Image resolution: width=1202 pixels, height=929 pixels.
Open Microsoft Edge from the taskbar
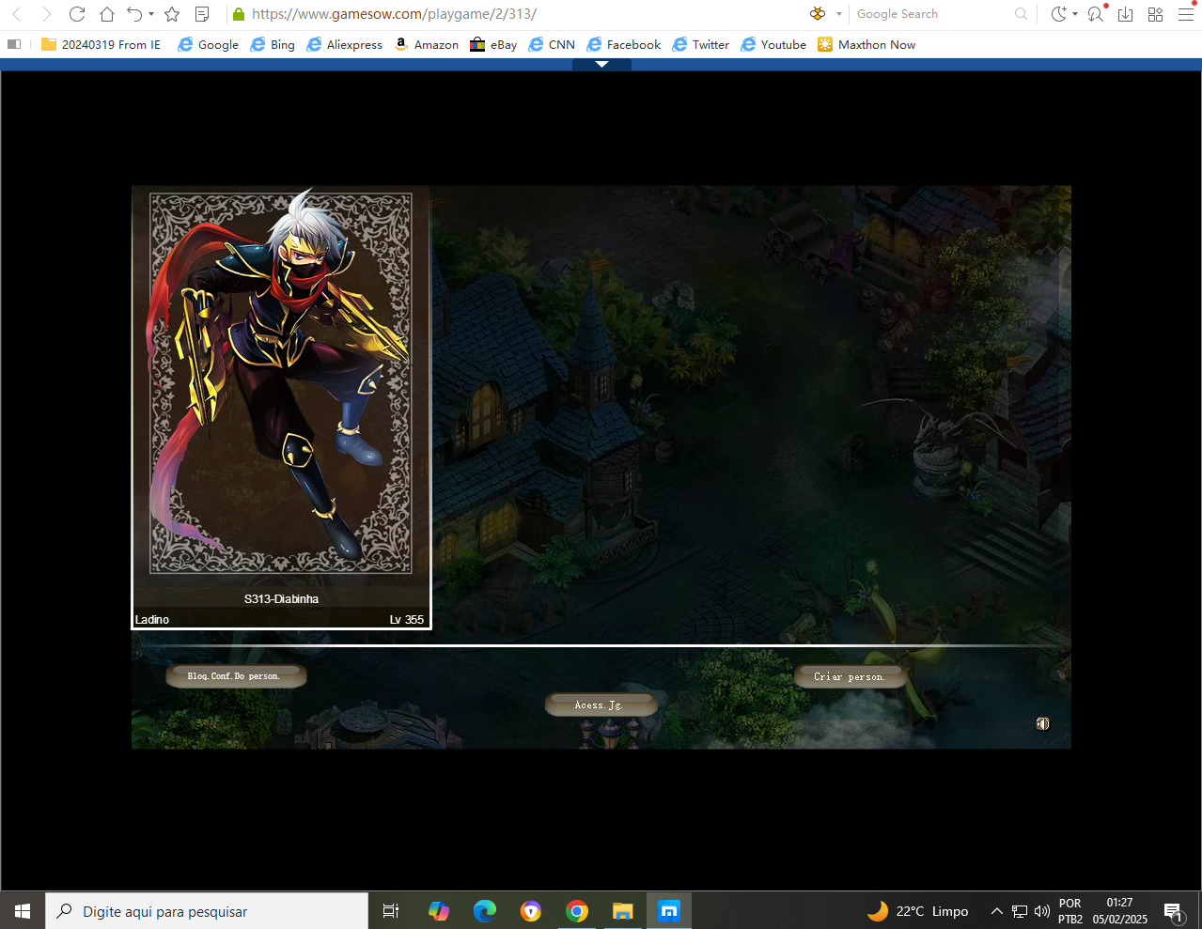485,911
